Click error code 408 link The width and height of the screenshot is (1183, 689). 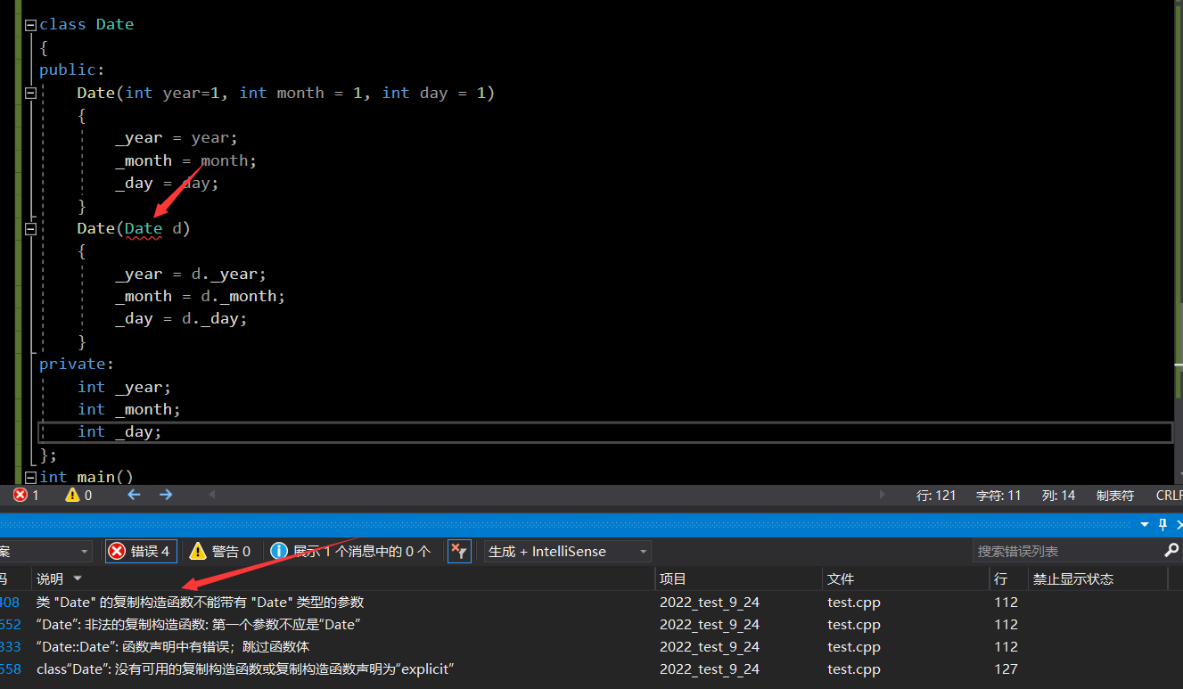click(10, 603)
